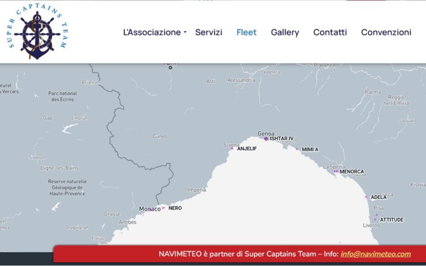Click the Monaco city label on map
Screen dimensions: 426x266
150,208
